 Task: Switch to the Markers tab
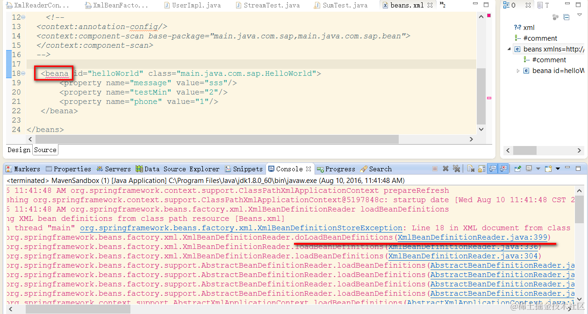[x=23, y=169]
